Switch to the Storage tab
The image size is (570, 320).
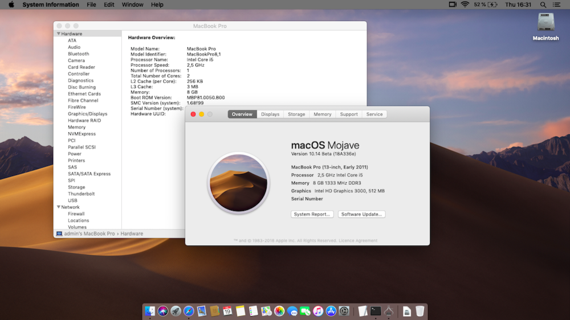coord(296,114)
